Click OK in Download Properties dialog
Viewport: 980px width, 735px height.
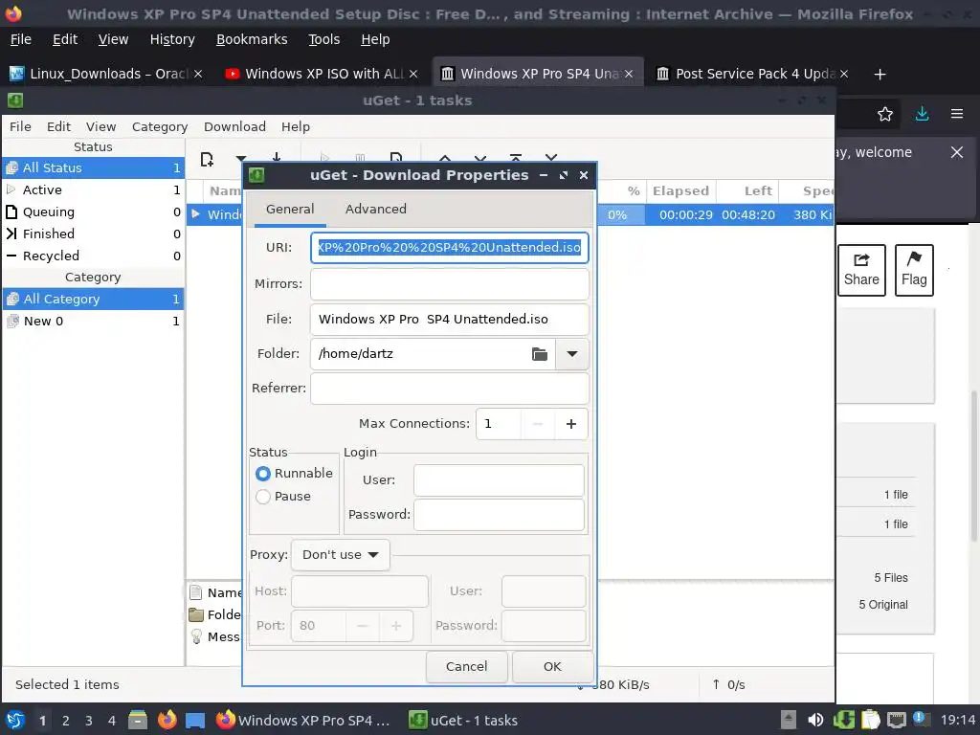[552, 667]
